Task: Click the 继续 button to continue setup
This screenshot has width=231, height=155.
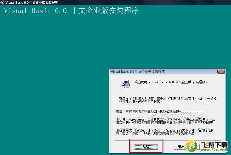Action: click(146, 147)
